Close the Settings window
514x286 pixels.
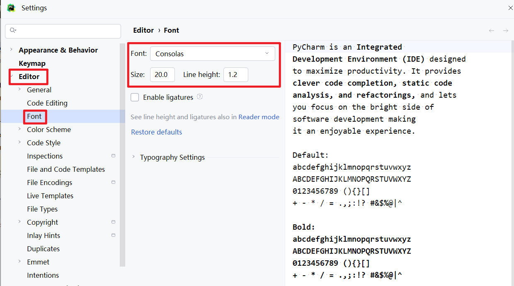pos(510,8)
